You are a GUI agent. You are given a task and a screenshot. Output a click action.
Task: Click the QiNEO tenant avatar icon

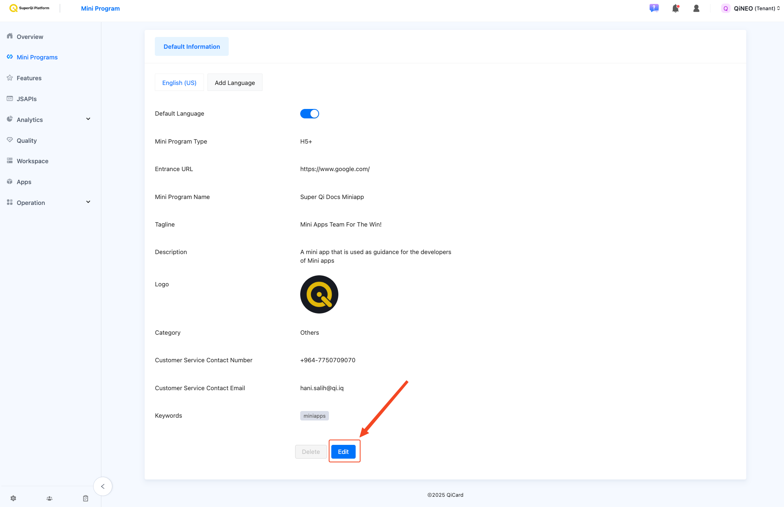pyautogui.click(x=725, y=8)
